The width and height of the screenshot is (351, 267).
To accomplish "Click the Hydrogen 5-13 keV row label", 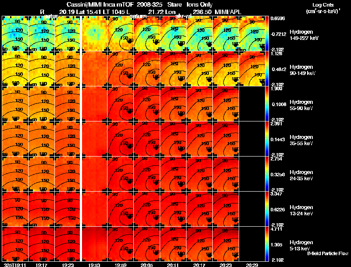I will (301, 246).
